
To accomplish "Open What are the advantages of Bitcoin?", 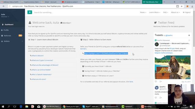I will [x=45, y=65].
